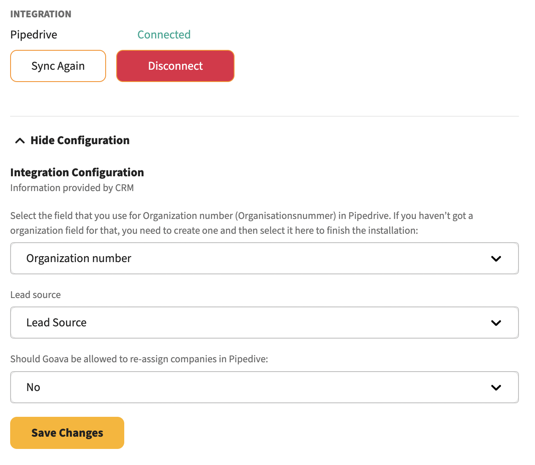
Task: Click the Integration Configuration heading
Action: click(77, 172)
